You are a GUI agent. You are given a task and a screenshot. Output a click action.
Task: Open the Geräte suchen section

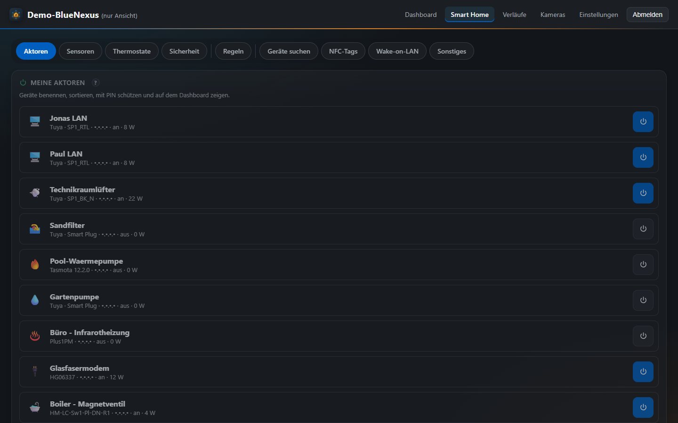(289, 51)
